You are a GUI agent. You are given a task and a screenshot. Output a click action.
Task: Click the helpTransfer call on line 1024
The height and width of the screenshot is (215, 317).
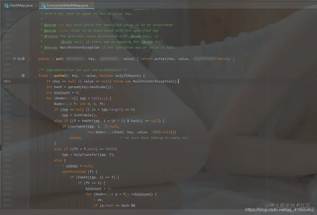coord(85,155)
